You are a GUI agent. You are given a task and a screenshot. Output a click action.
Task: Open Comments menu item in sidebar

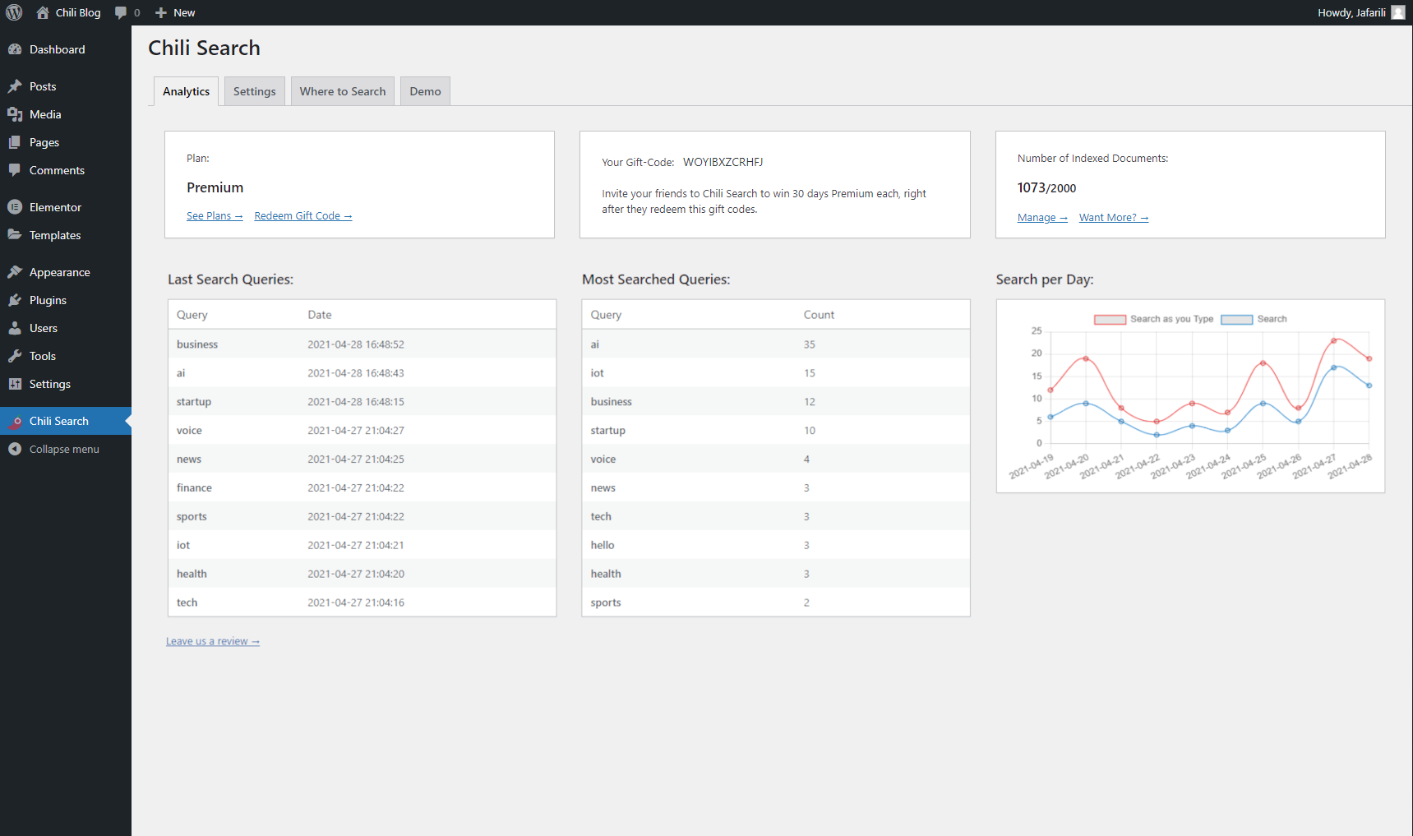point(66,170)
